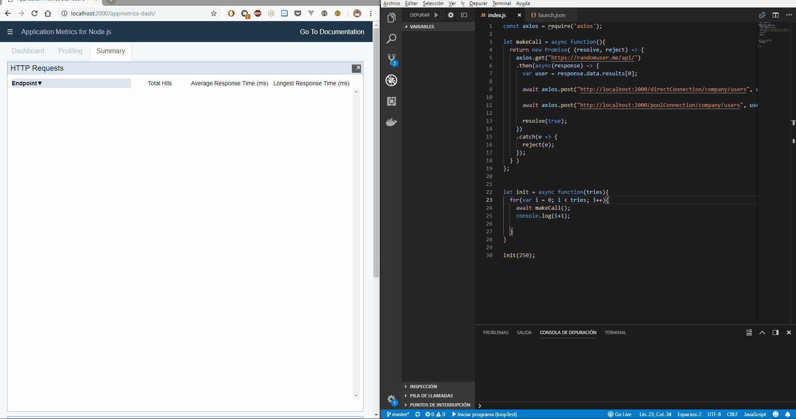Open the launch.json editor tab
This screenshot has height=419, width=796.
point(551,15)
